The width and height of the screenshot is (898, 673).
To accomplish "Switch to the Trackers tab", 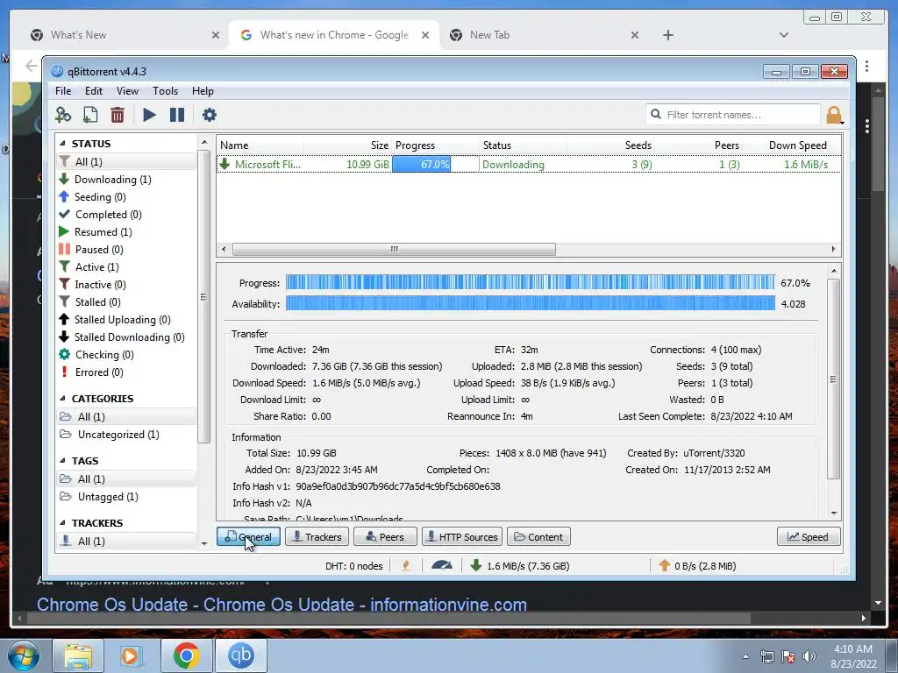I will 317,537.
